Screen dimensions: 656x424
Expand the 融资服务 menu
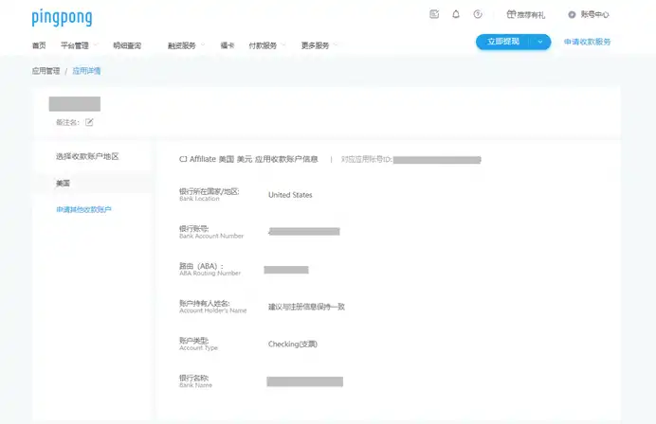(186, 45)
